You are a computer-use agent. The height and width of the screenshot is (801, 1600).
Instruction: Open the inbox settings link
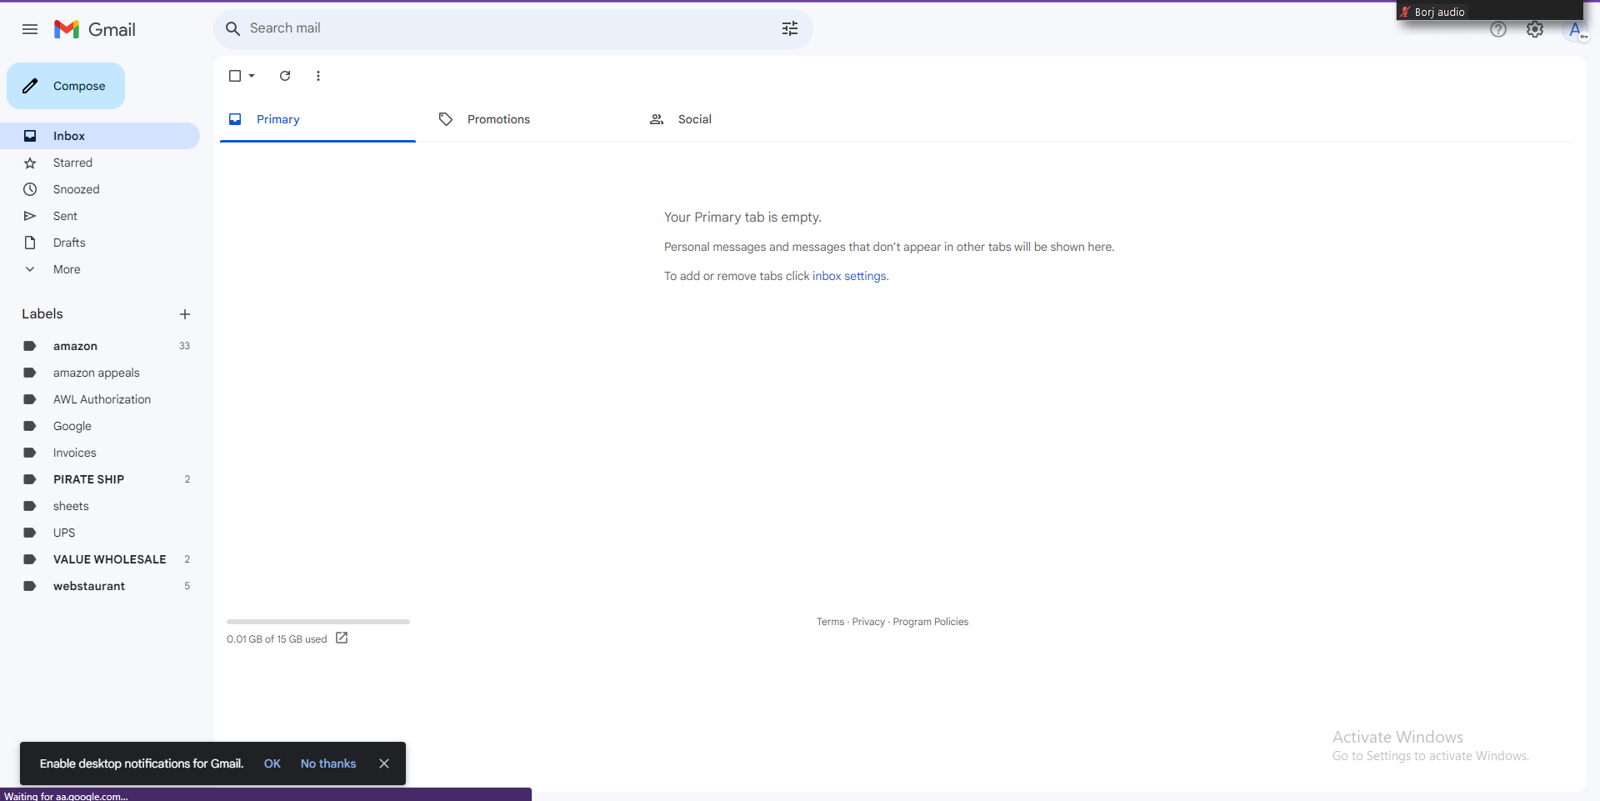(x=849, y=276)
